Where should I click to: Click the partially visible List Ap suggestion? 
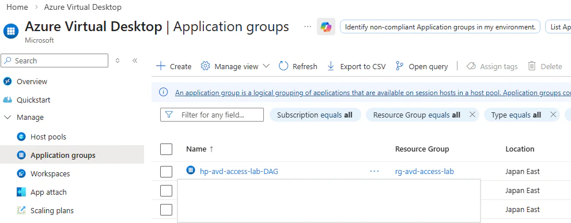[x=558, y=27]
